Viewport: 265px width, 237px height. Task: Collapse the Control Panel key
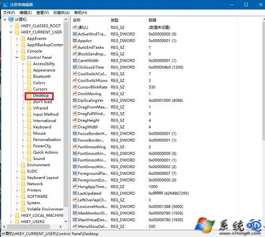17,57
